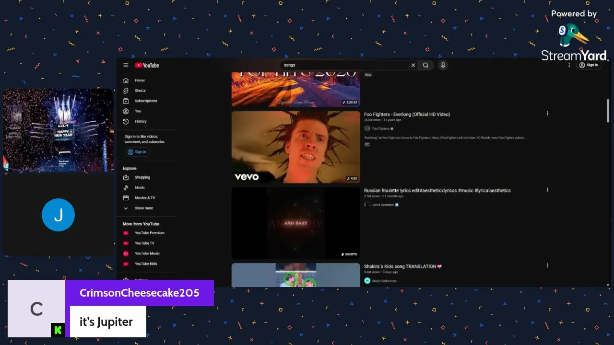
Task: Click Lyrics Aesthetic channel name
Action: 383,205
